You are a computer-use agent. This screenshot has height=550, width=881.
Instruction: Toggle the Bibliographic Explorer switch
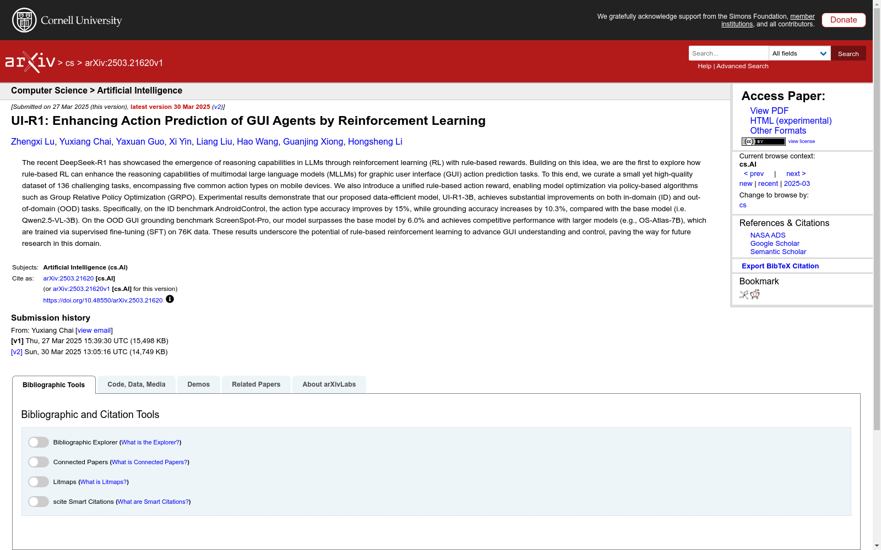tap(39, 442)
